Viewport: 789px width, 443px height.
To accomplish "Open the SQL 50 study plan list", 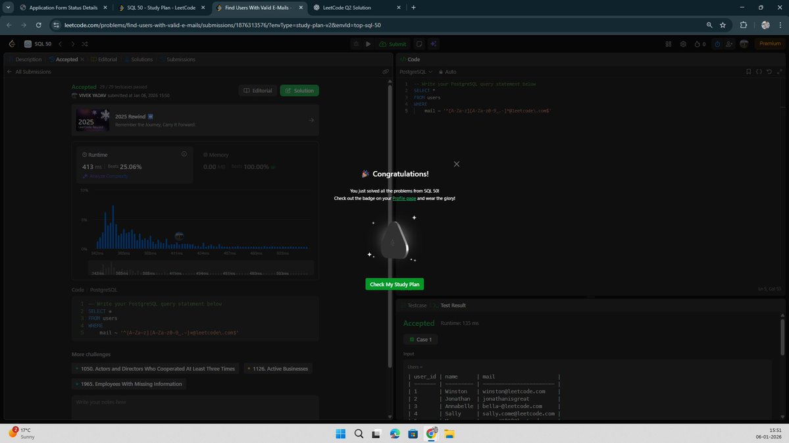I will 38,44.
